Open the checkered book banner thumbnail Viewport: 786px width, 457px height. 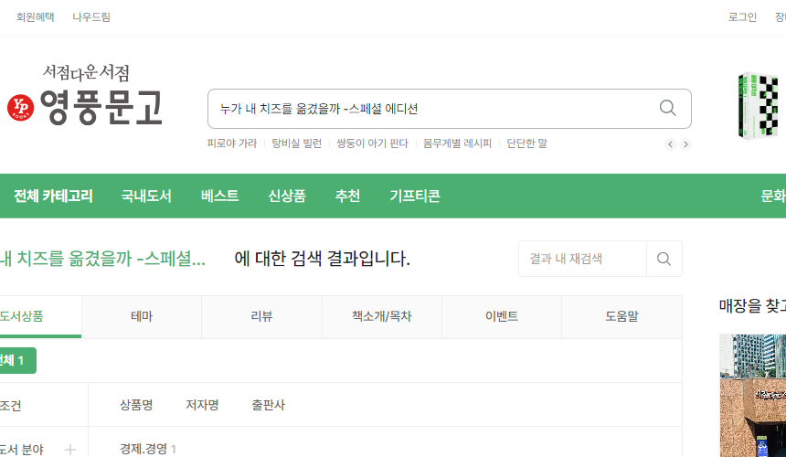(x=758, y=106)
